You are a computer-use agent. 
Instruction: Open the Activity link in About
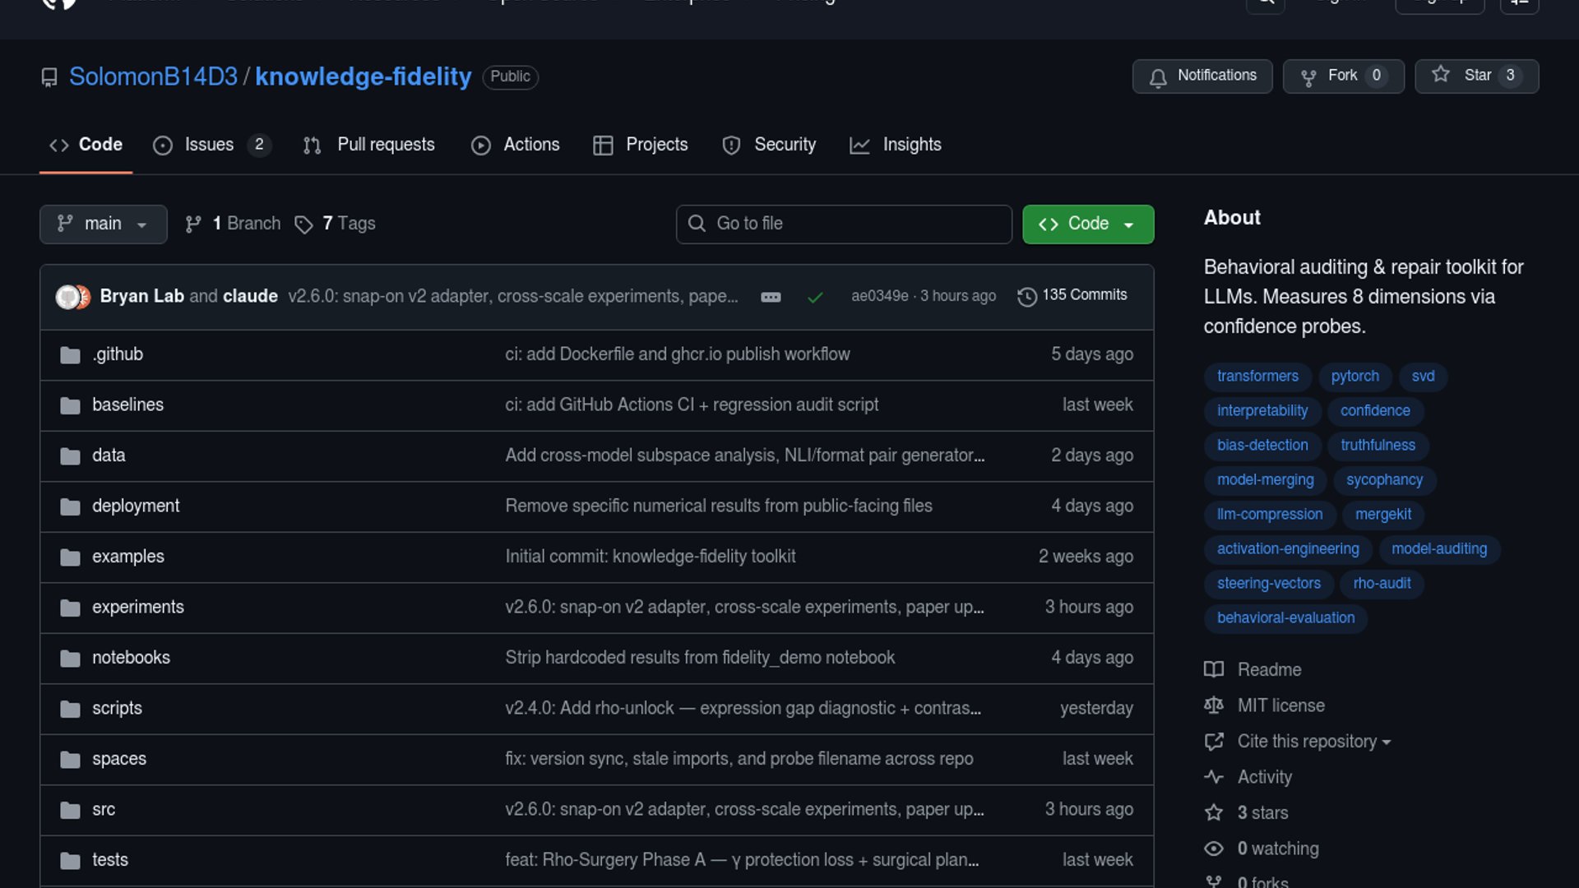point(1264,778)
